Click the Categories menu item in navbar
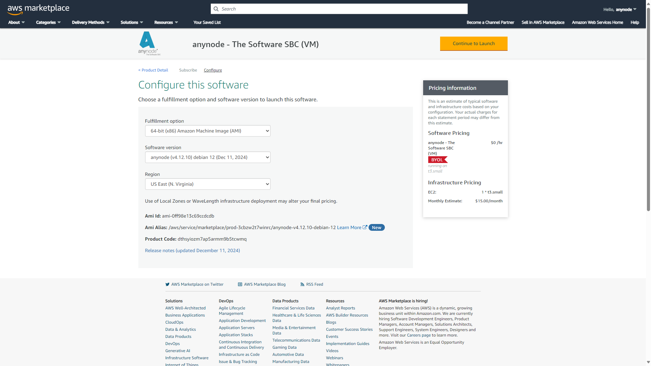 [48, 22]
